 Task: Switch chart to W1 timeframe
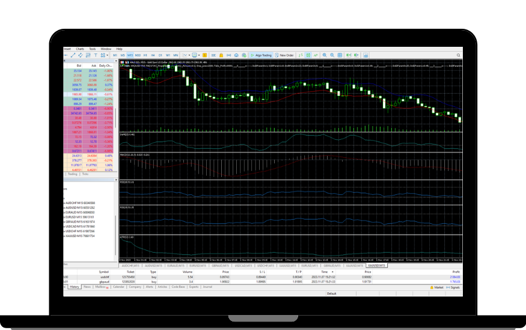[x=168, y=55]
